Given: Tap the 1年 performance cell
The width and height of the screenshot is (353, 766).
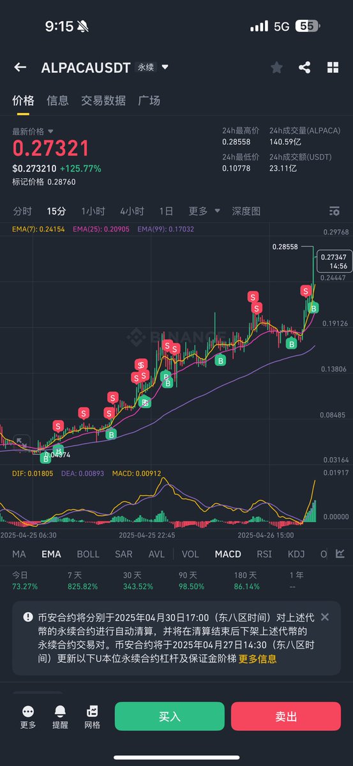Looking at the screenshot, I should tap(296, 581).
